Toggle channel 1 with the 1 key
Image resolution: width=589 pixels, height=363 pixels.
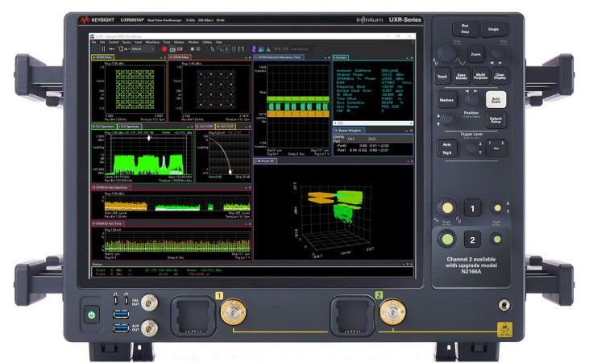pyautogui.click(x=472, y=208)
